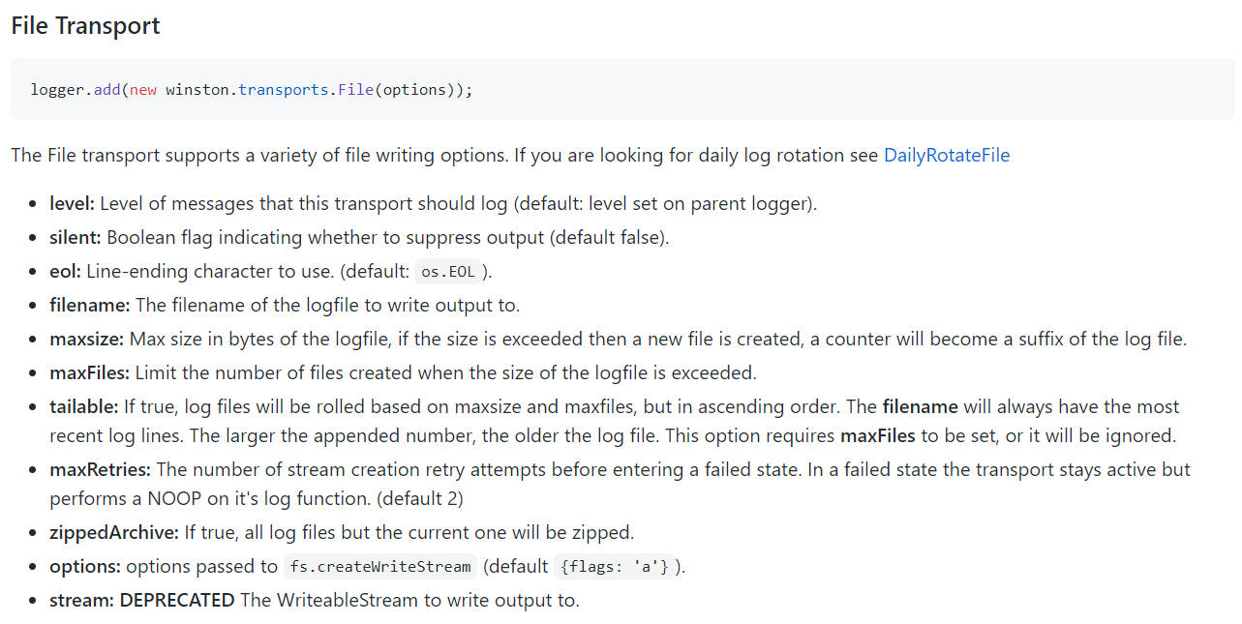
Task: Click the 'File(options)' text in code
Action: pos(396,90)
